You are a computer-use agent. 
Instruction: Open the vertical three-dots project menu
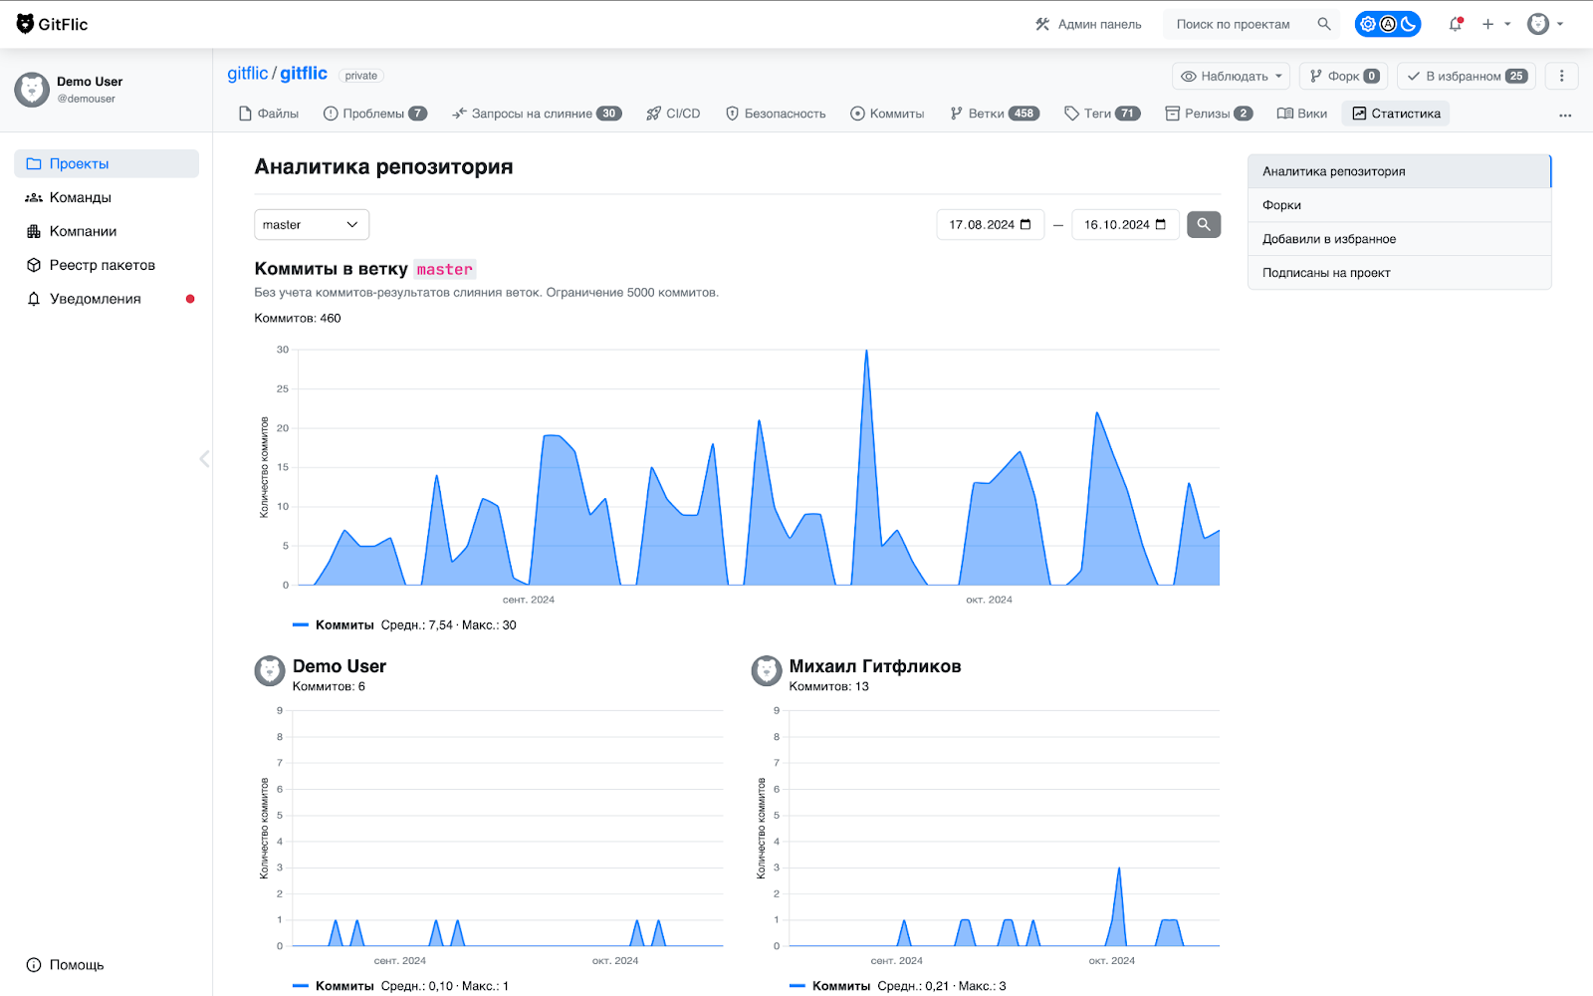click(1561, 76)
